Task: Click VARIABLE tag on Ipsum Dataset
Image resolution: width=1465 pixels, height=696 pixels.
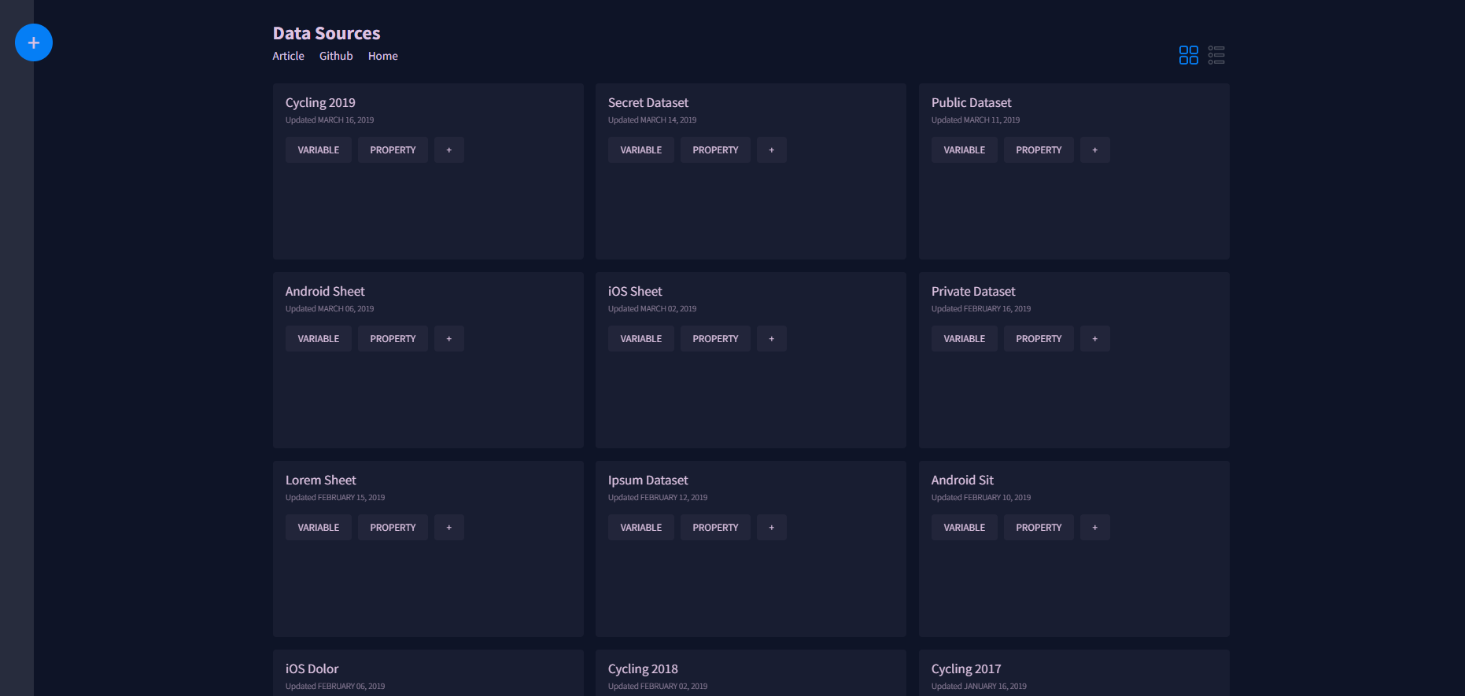Action: (x=641, y=528)
